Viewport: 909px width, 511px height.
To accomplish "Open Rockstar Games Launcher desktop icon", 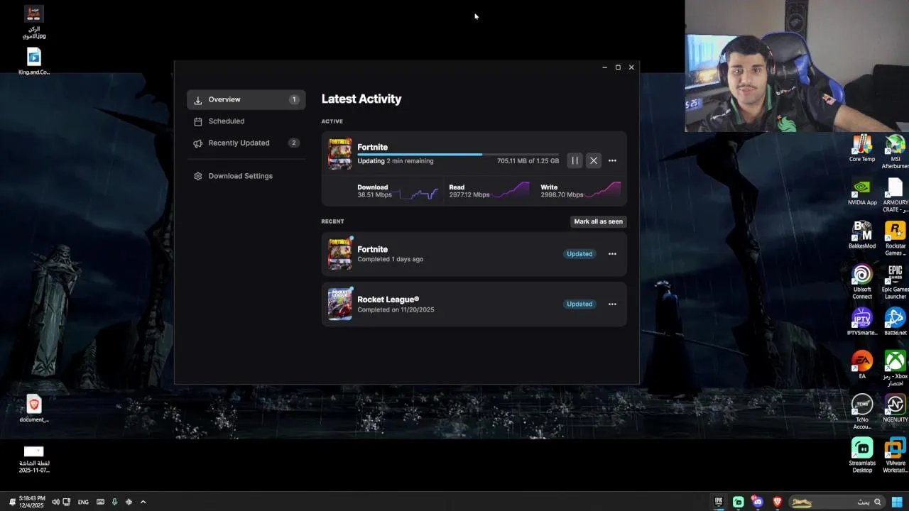I will 895,238.
